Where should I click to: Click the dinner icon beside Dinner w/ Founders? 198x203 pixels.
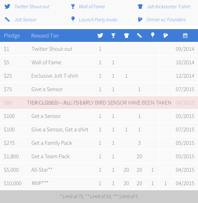[x=140, y=20]
